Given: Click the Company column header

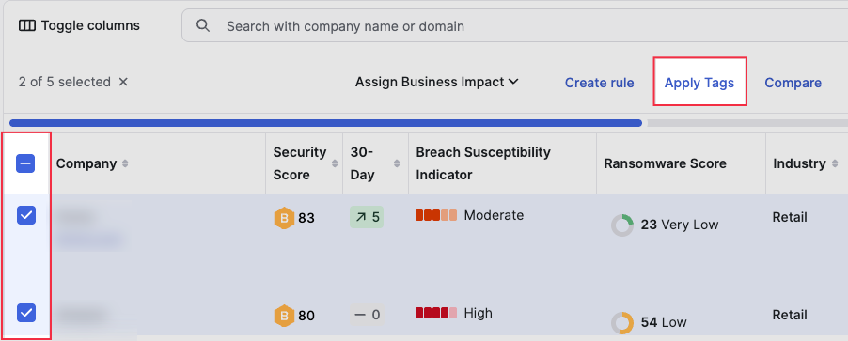Looking at the screenshot, I should [x=86, y=163].
